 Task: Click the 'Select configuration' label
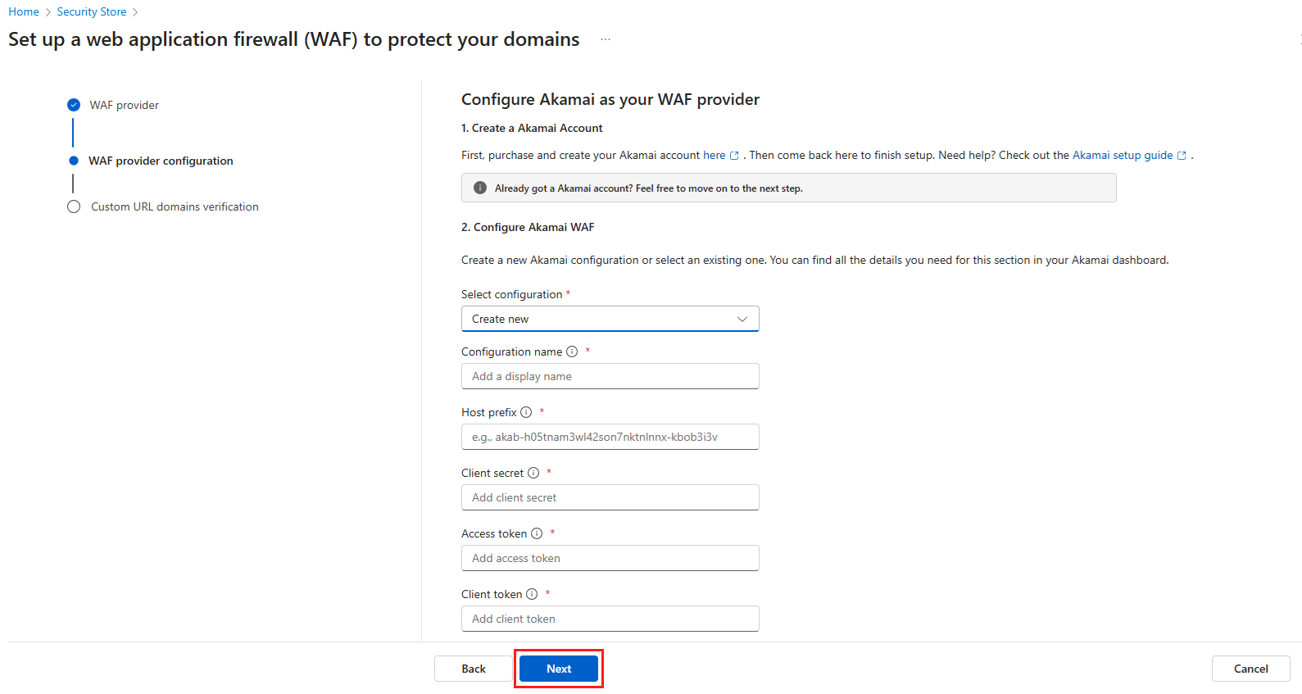(x=512, y=294)
